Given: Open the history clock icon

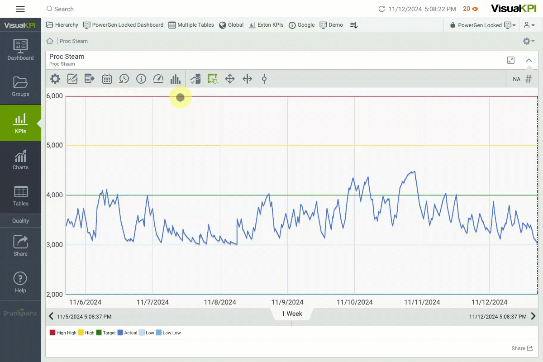Looking at the screenshot, I should click(124, 79).
